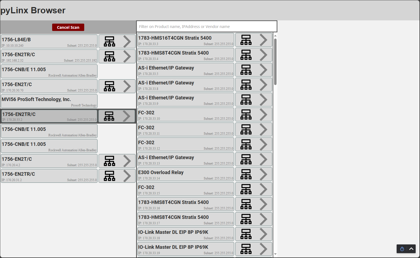The image size is (420, 258).
Task: Click the device list scroll-down arrow
Action: coord(275,254)
